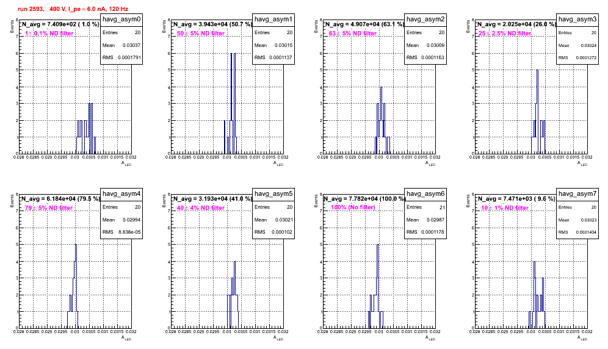Select the havg_asym7 stats box title
The width and height of the screenshot is (608, 349).
pos(577,194)
